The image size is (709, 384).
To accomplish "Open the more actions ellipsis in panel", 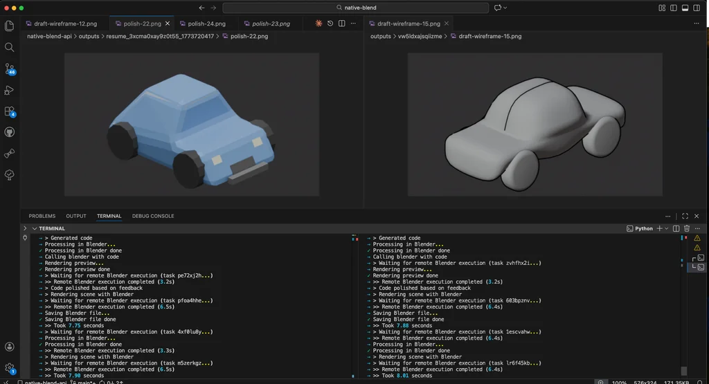I will [x=668, y=216].
